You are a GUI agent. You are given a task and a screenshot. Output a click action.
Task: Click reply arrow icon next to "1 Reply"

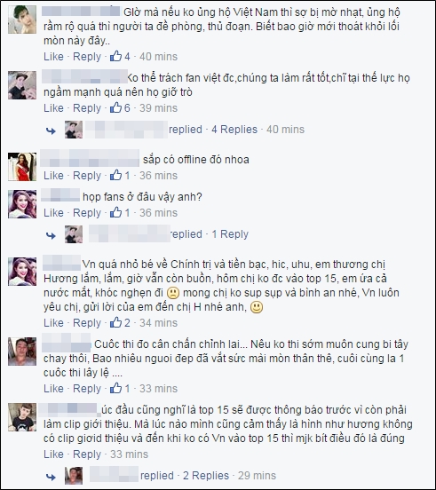[51, 235]
